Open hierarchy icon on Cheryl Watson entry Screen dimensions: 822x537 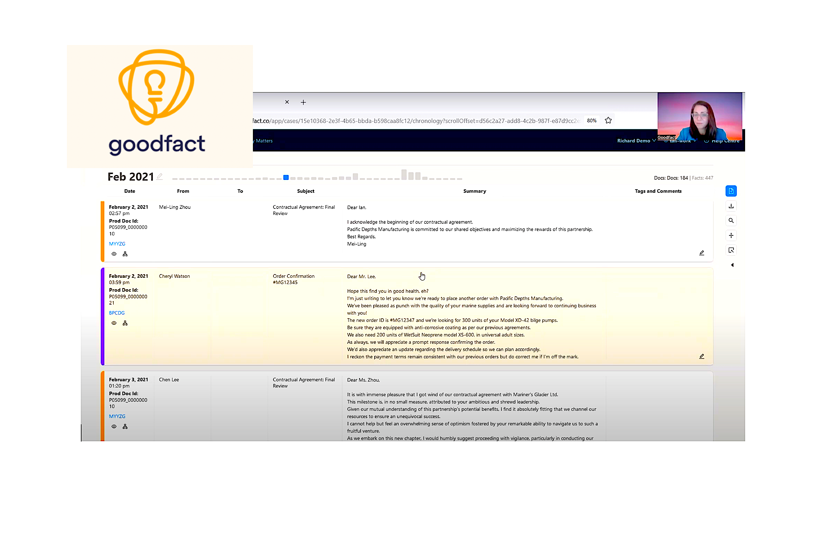tap(125, 323)
